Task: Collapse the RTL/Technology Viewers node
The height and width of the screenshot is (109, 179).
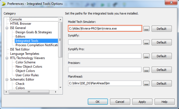Action: click(7, 58)
